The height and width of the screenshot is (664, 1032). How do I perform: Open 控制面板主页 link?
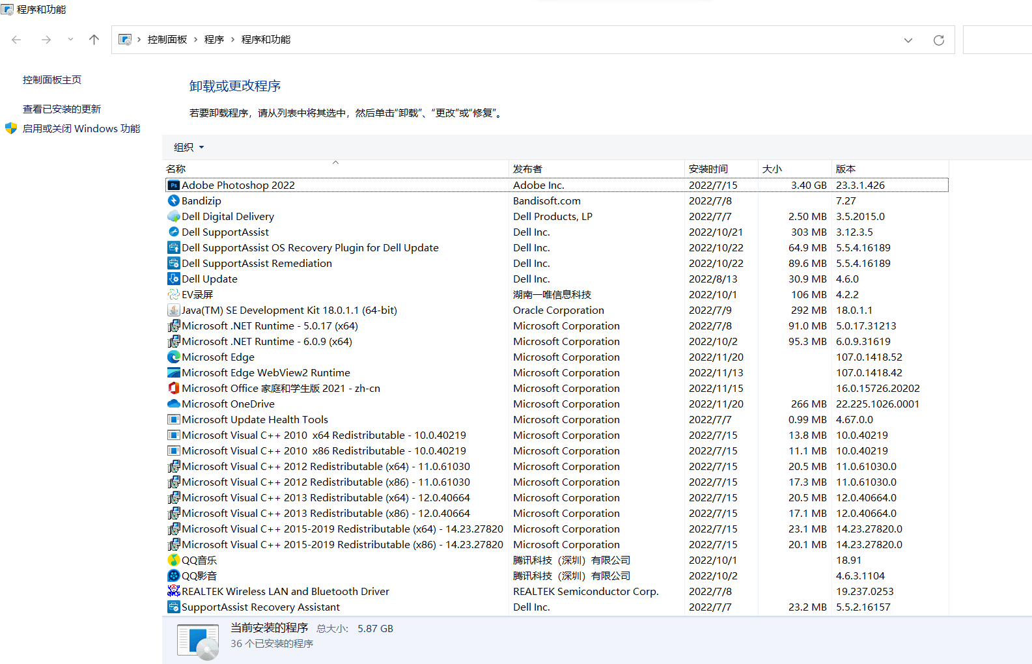click(x=52, y=80)
